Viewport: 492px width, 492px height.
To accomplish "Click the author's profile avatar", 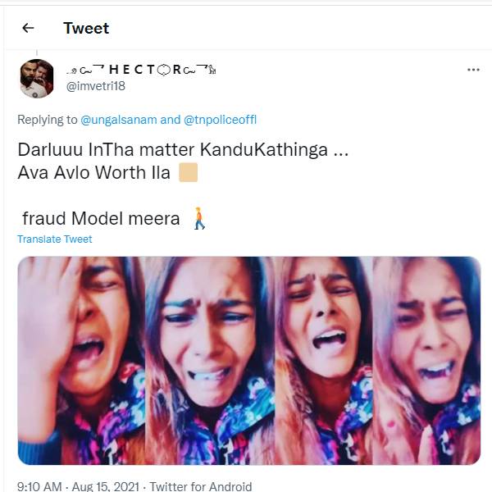I will pyautogui.click(x=37, y=78).
